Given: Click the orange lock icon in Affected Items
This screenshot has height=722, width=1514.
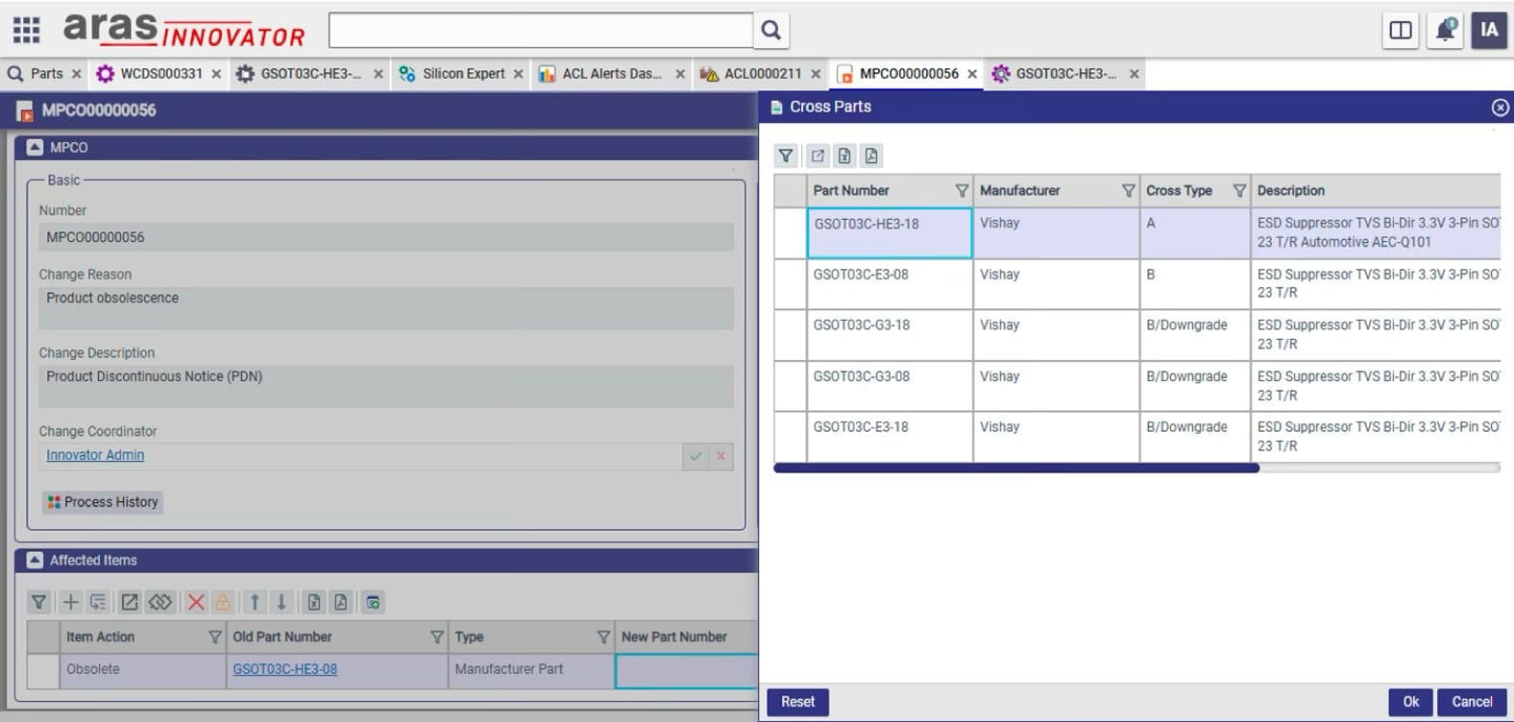Looking at the screenshot, I should click(x=223, y=602).
